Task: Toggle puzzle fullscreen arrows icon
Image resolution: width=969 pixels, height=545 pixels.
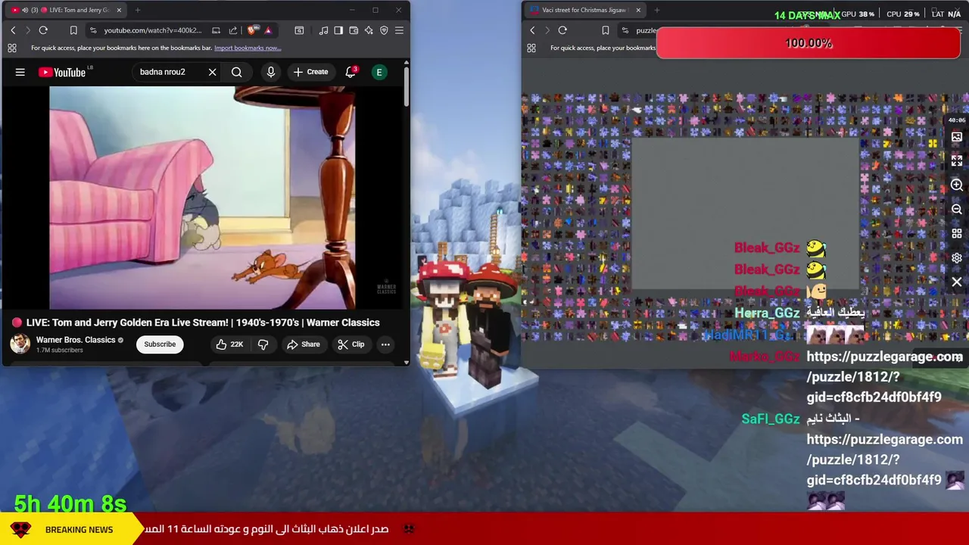Action: [x=957, y=161]
